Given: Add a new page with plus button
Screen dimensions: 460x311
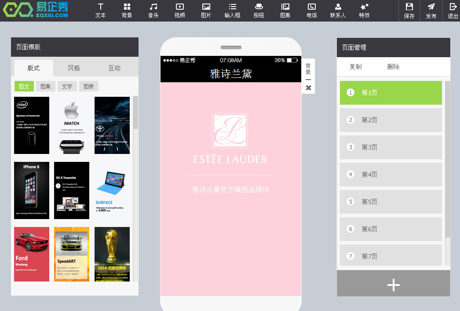Looking at the screenshot, I should [393, 285].
